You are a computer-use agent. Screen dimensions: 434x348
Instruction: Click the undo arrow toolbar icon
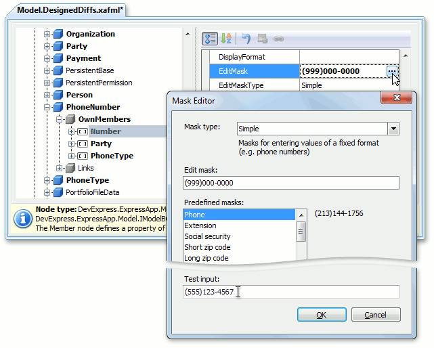coord(246,39)
